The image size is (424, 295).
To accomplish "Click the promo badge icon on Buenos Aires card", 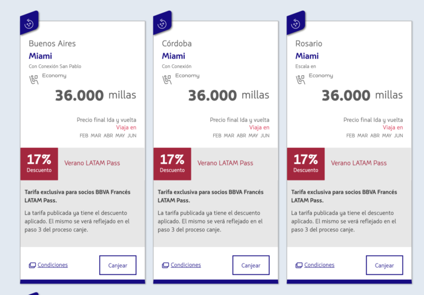I will (x=29, y=23).
